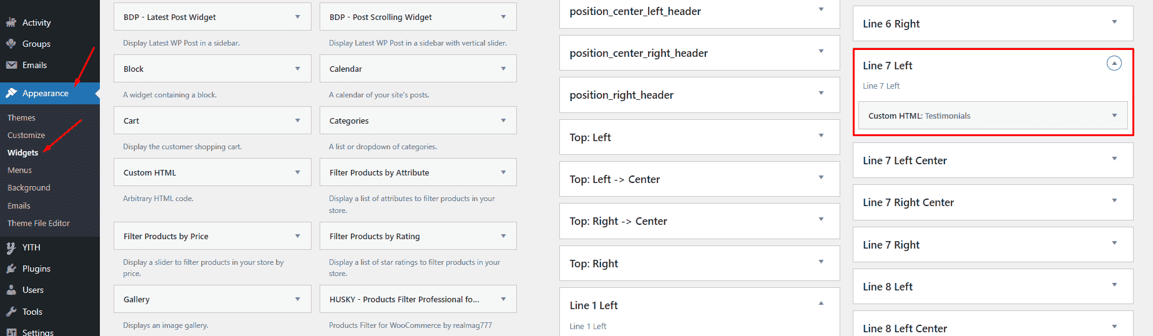
Task: Collapse the Line 7 Left widget area
Action: pyautogui.click(x=1114, y=63)
